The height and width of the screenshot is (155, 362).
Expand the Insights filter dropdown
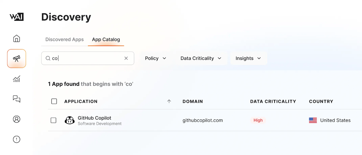[248, 58]
